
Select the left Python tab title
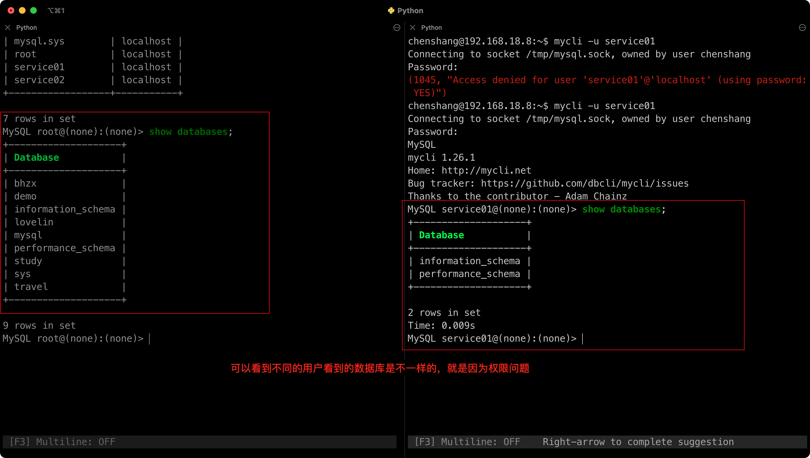[x=26, y=28]
